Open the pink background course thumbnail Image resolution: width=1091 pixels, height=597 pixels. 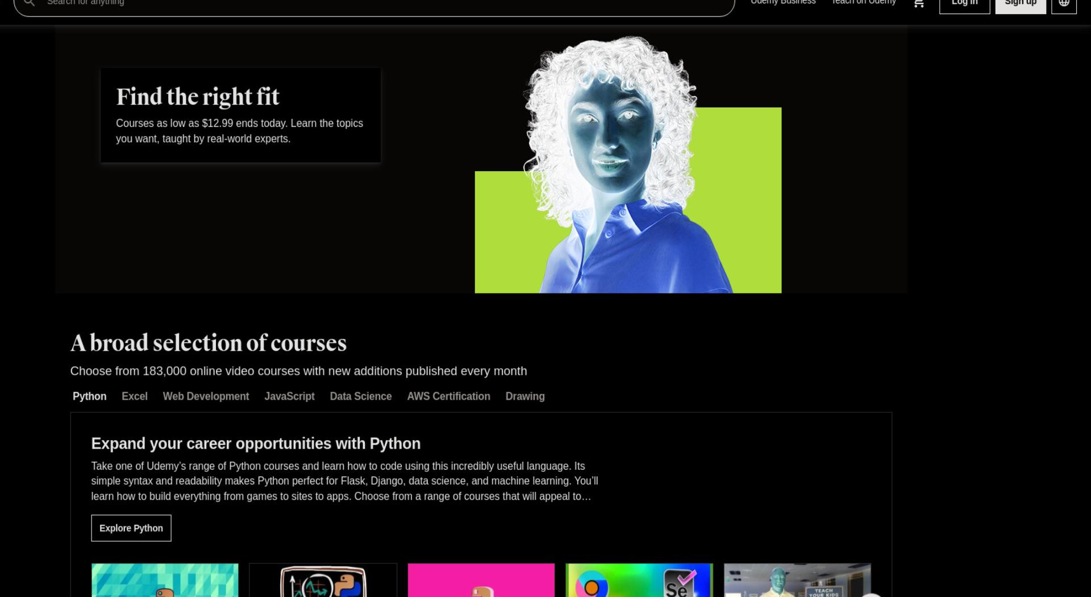(x=481, y=580)
